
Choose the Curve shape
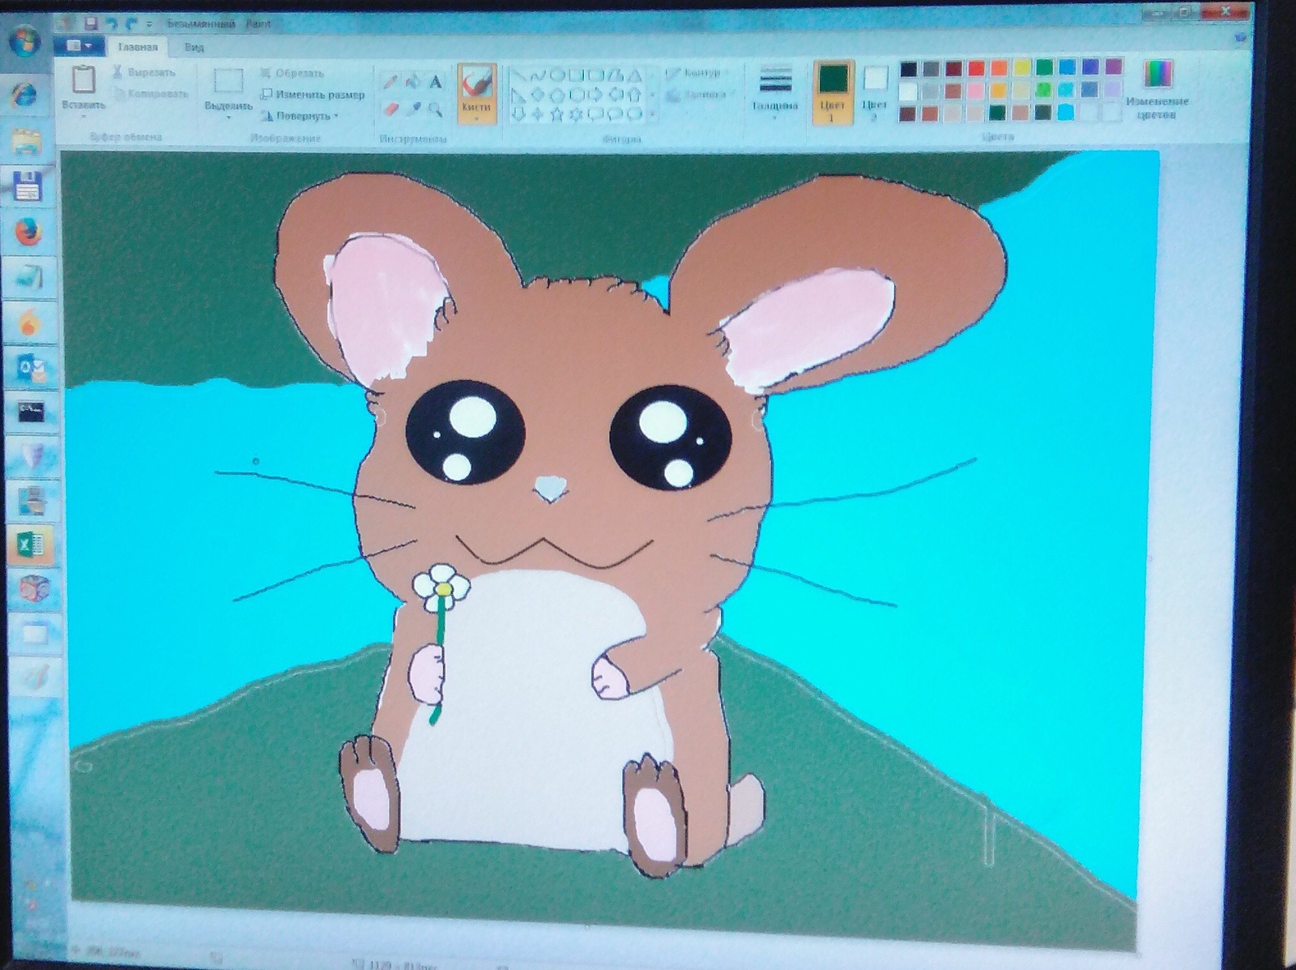pos(539,75)
